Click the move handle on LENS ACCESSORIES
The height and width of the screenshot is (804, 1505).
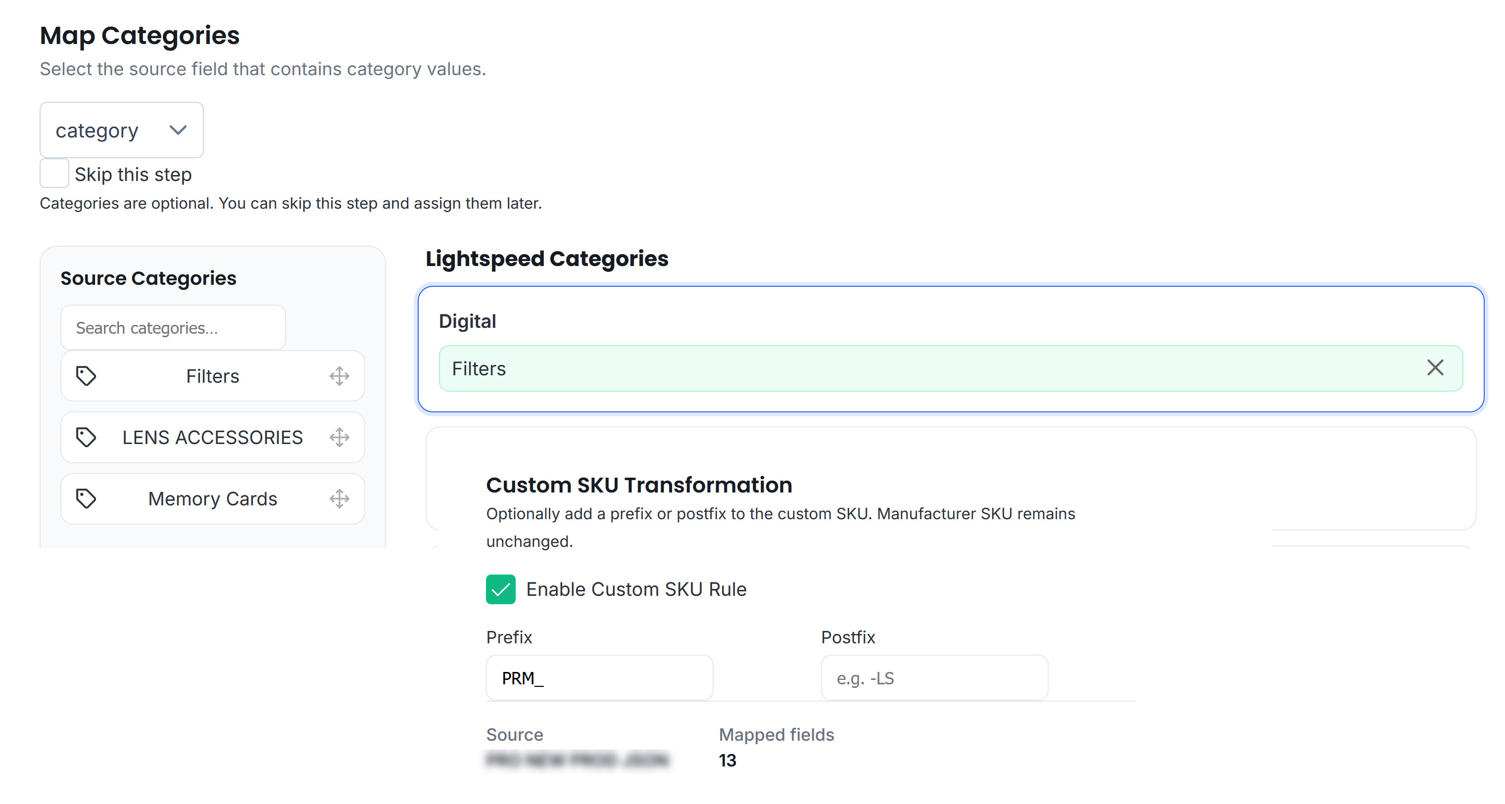point(339,437)
